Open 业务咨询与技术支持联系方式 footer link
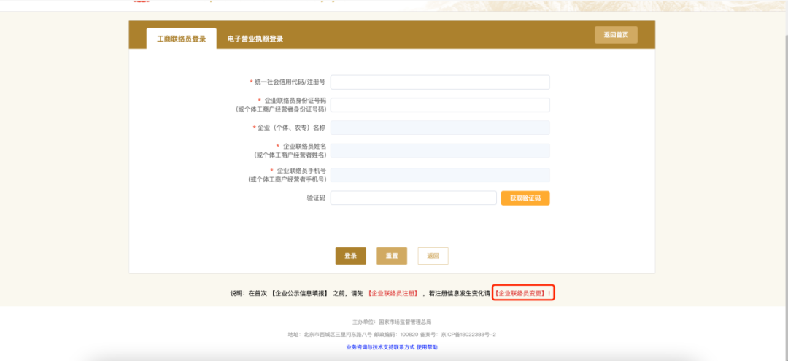 click(x=379, y=347)
